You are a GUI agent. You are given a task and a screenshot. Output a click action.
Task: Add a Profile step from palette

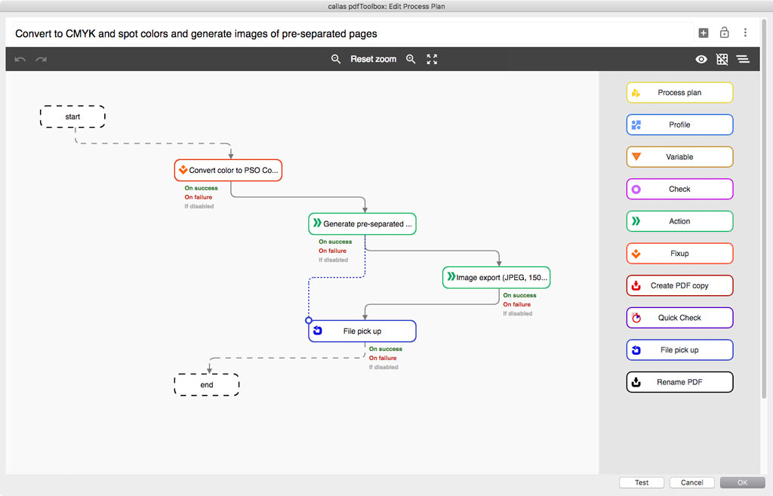(680, 125)
